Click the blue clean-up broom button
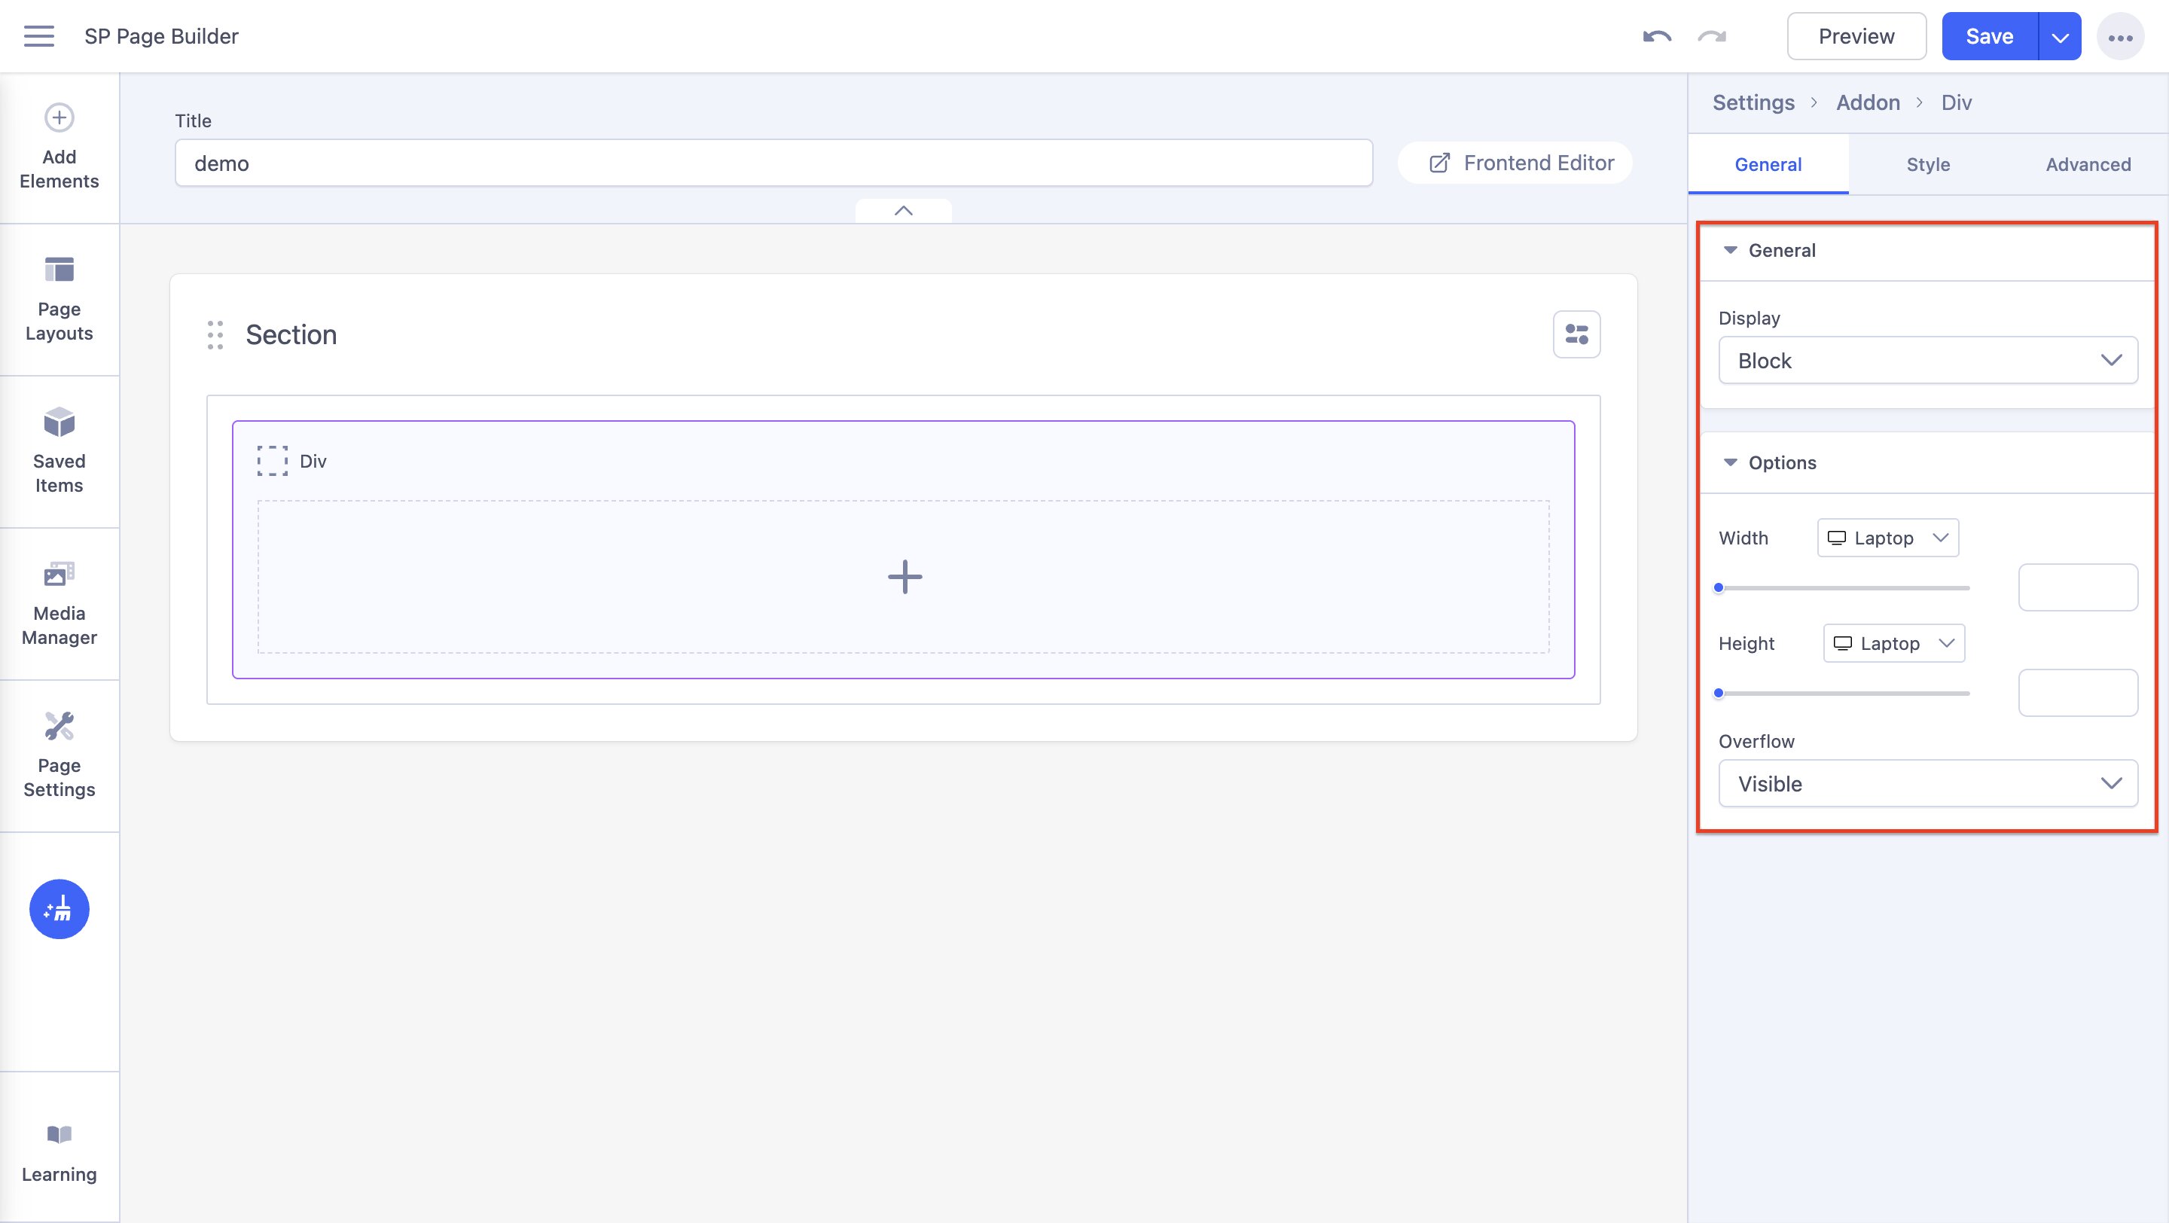This screenshot has height=1223, width=2169. click(x=59, y=909)
